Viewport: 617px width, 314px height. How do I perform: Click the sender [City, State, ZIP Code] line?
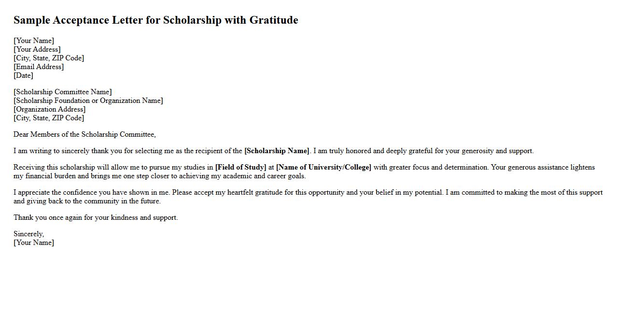48,58
